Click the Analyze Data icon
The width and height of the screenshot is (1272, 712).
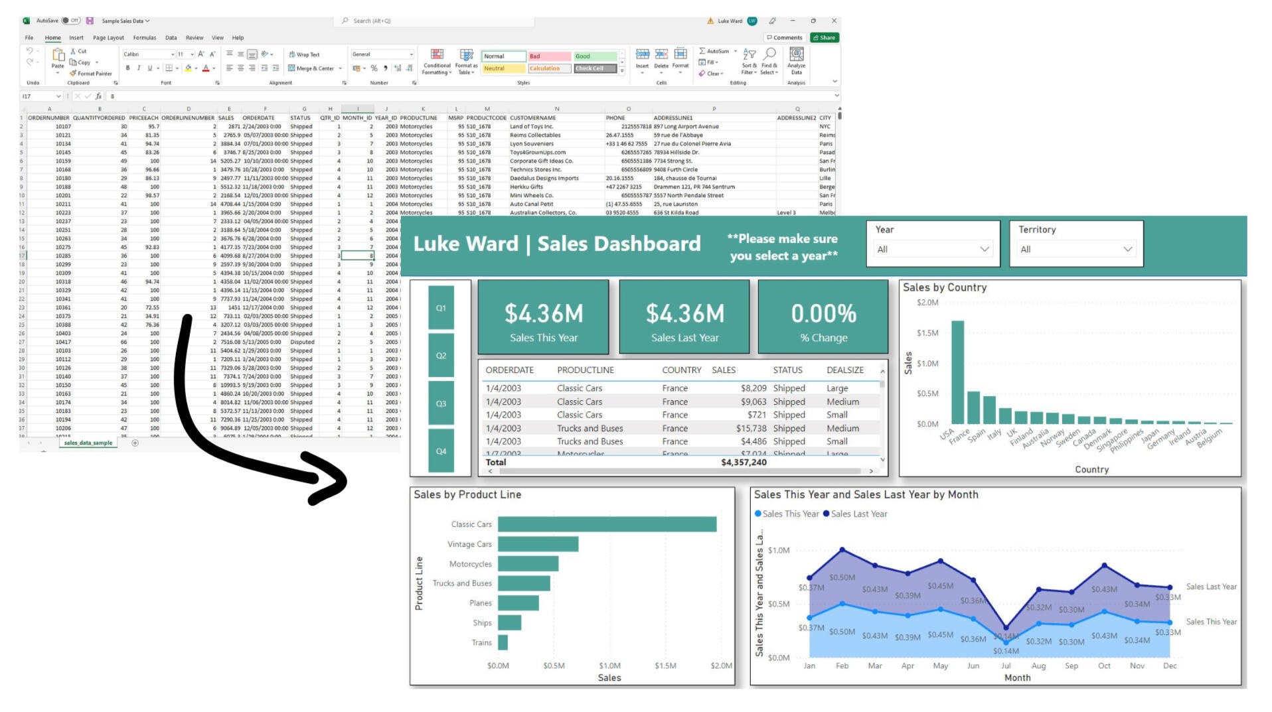796,54
